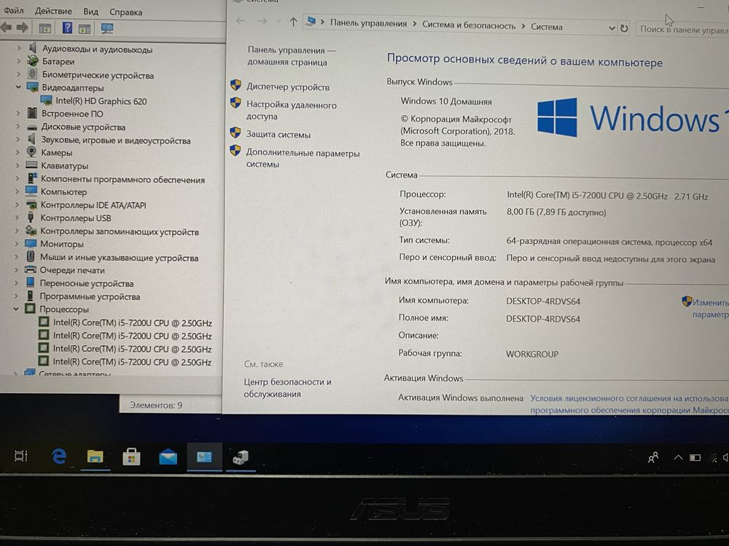Click the scan hardware monitor toolbar icon
Screen dimensions: 729x546
coord(107,29)
